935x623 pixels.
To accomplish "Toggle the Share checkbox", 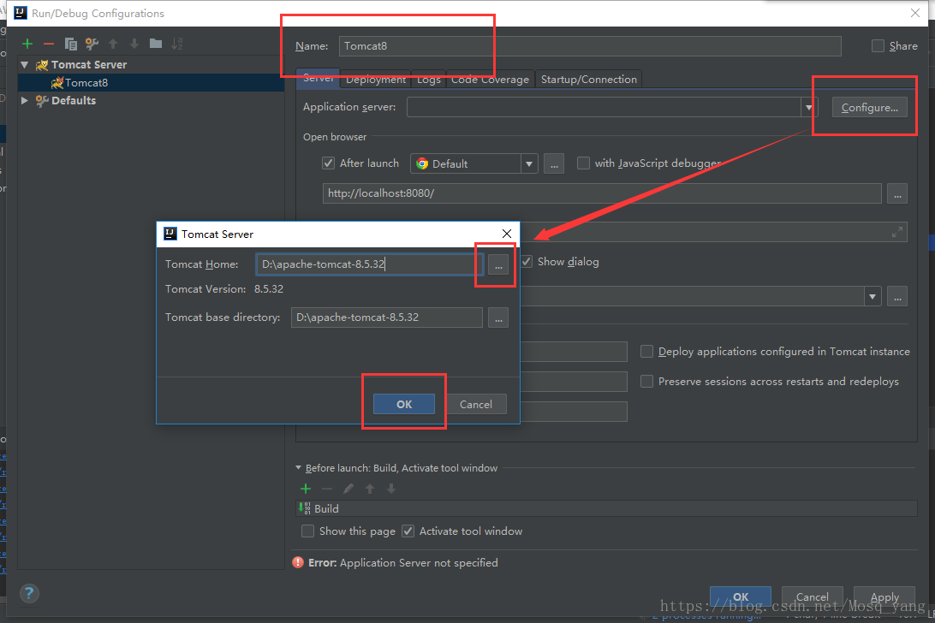I will coord(878,46).
